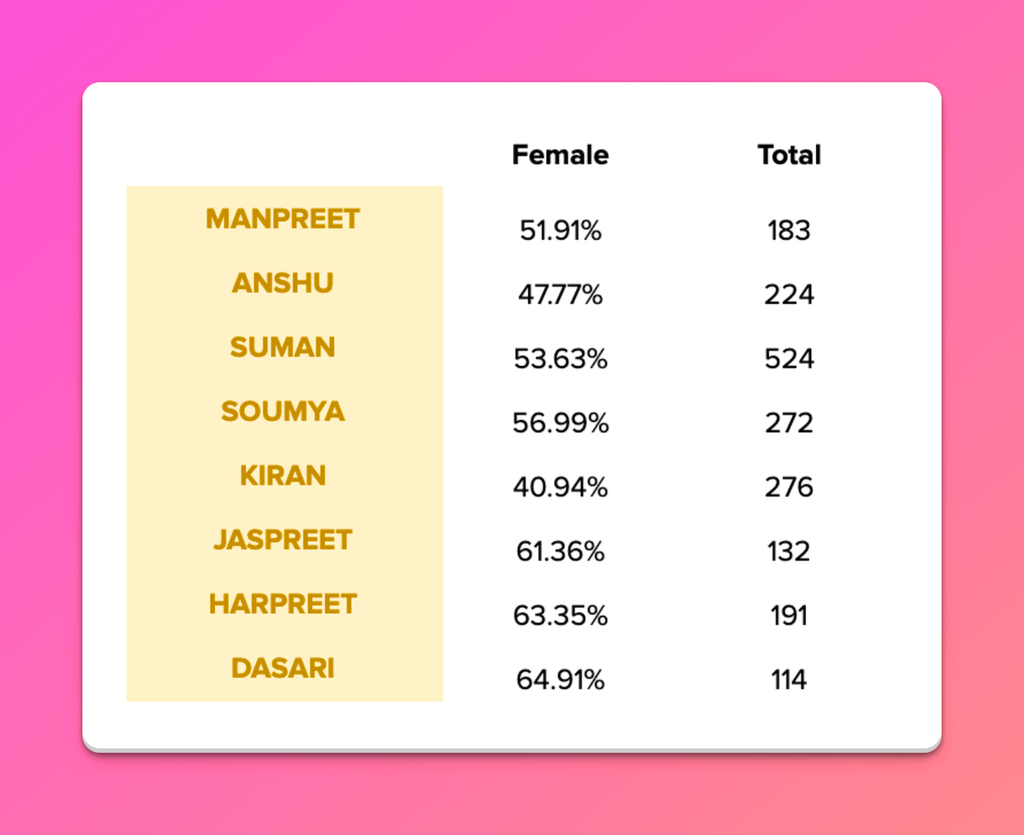The height and width of the screenshot is (835, 1024).
Task: Select the total value 132
Action: tap(788, 552)
